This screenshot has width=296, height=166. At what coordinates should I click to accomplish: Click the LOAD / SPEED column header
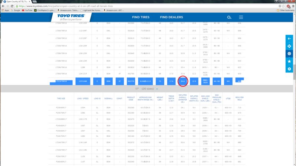click(x=83, y=98)
